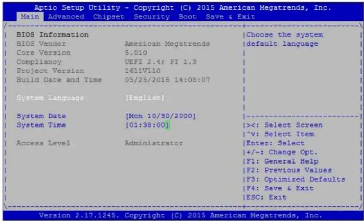The width and height of the screenshot is (364, 221).
Task: Click the Administrator access level value
Action: 154,143
